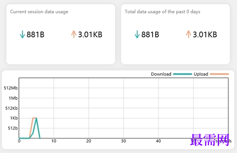Click the total usage upload arrow icon
The width and height of the screenshot is (237, 153).
click(x=188, y=34)
